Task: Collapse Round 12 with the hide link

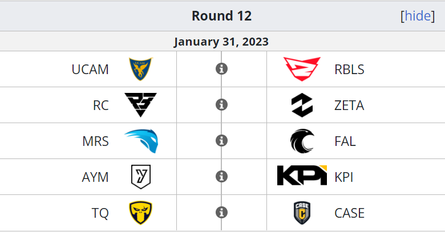Action: [x=418, y=16]
